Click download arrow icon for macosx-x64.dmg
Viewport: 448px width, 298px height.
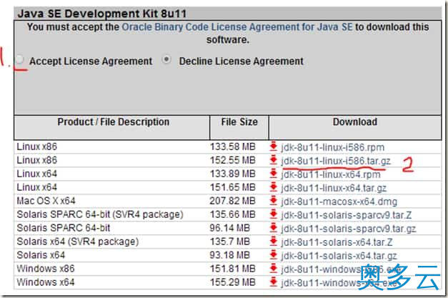(x=274, y=201)
